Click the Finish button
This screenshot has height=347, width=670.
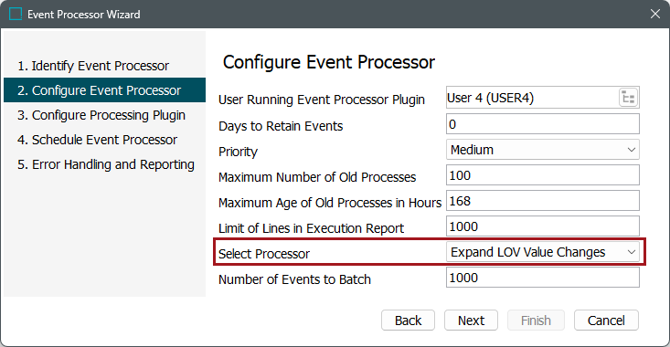pyautogui.click(x=536, y=321)
